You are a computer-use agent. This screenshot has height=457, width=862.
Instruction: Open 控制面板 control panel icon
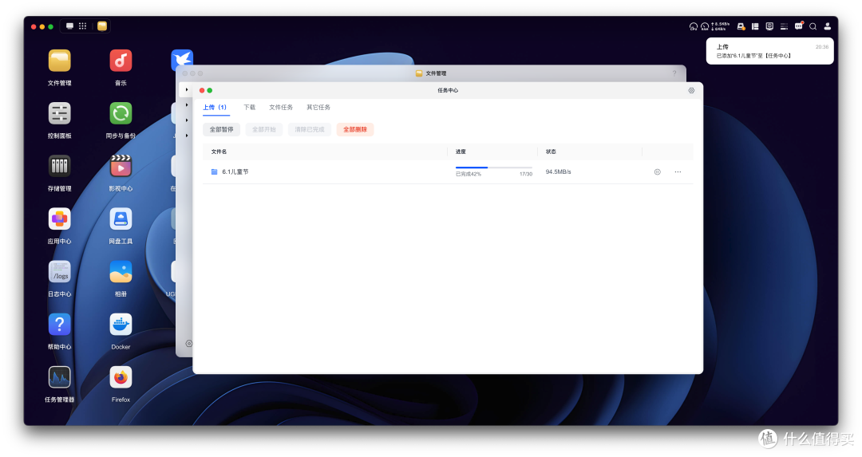[x=59, y=113]
